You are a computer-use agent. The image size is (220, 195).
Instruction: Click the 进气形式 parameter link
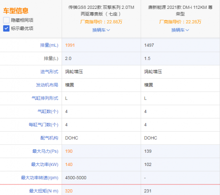(x=49, y=72)
